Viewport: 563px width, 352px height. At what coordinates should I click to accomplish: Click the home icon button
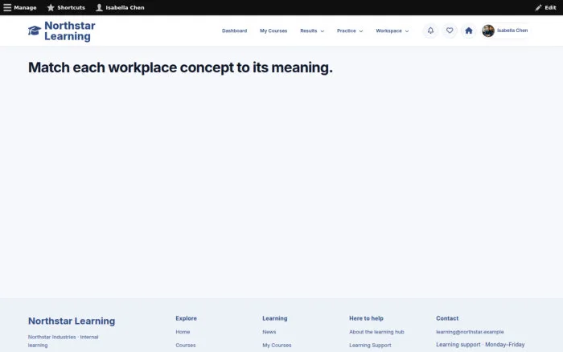469,31
